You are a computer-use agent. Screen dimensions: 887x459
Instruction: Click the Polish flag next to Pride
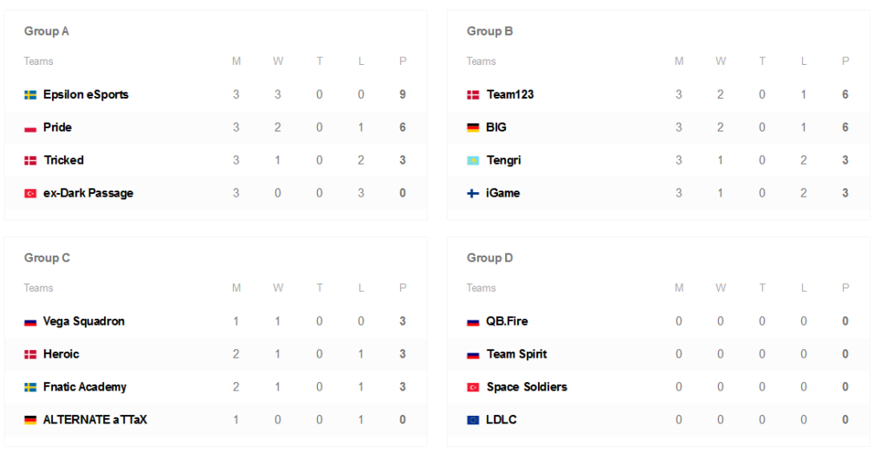click(30, 127)
